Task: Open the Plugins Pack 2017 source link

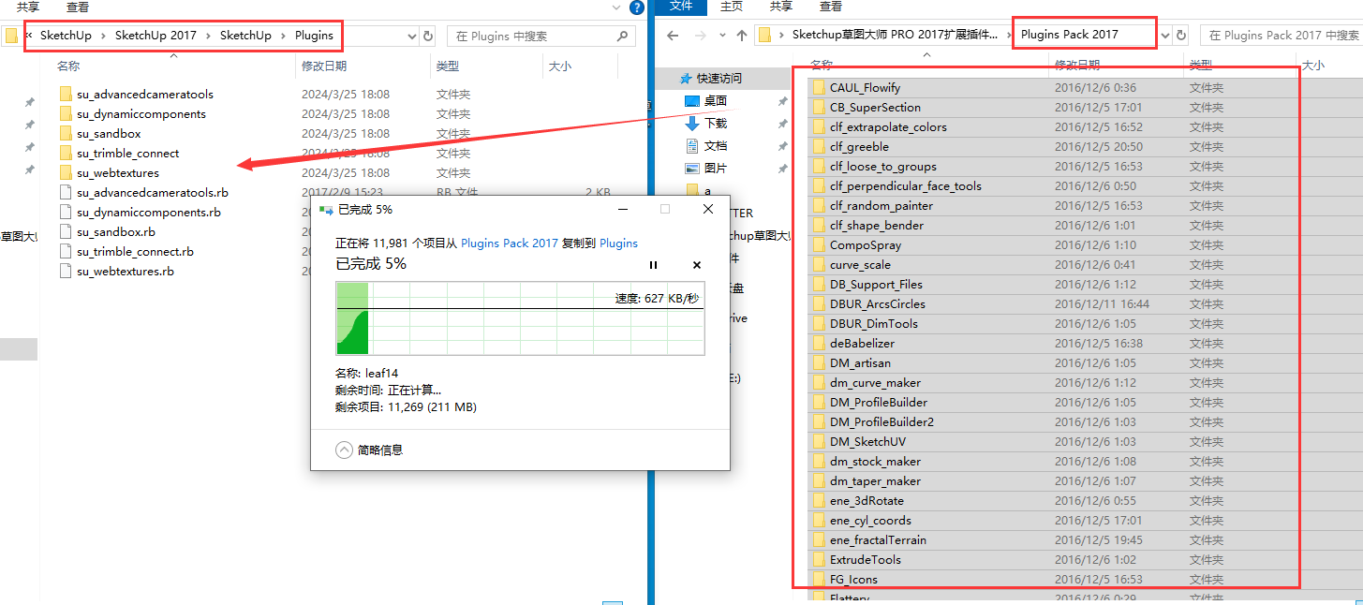Action: 509,243
